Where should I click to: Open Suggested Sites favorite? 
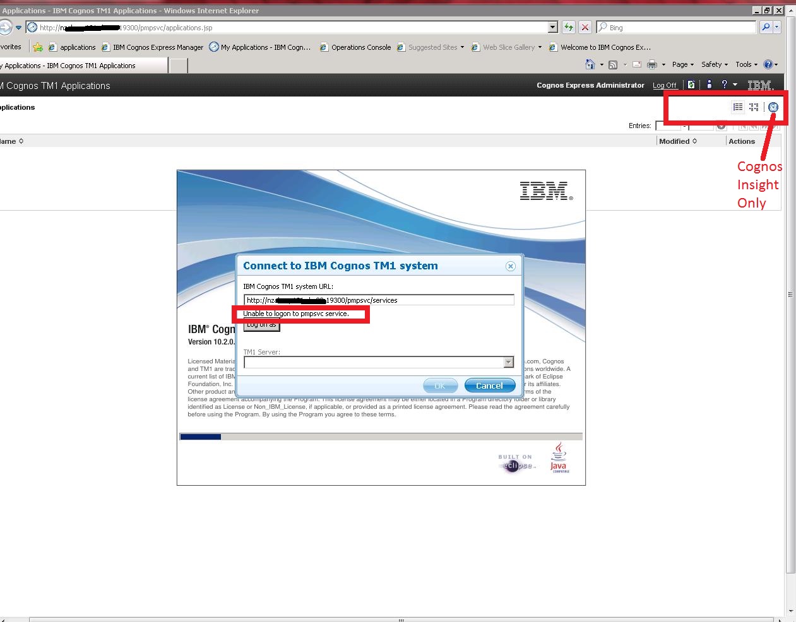pyautogui.click(x=431, y=47)
